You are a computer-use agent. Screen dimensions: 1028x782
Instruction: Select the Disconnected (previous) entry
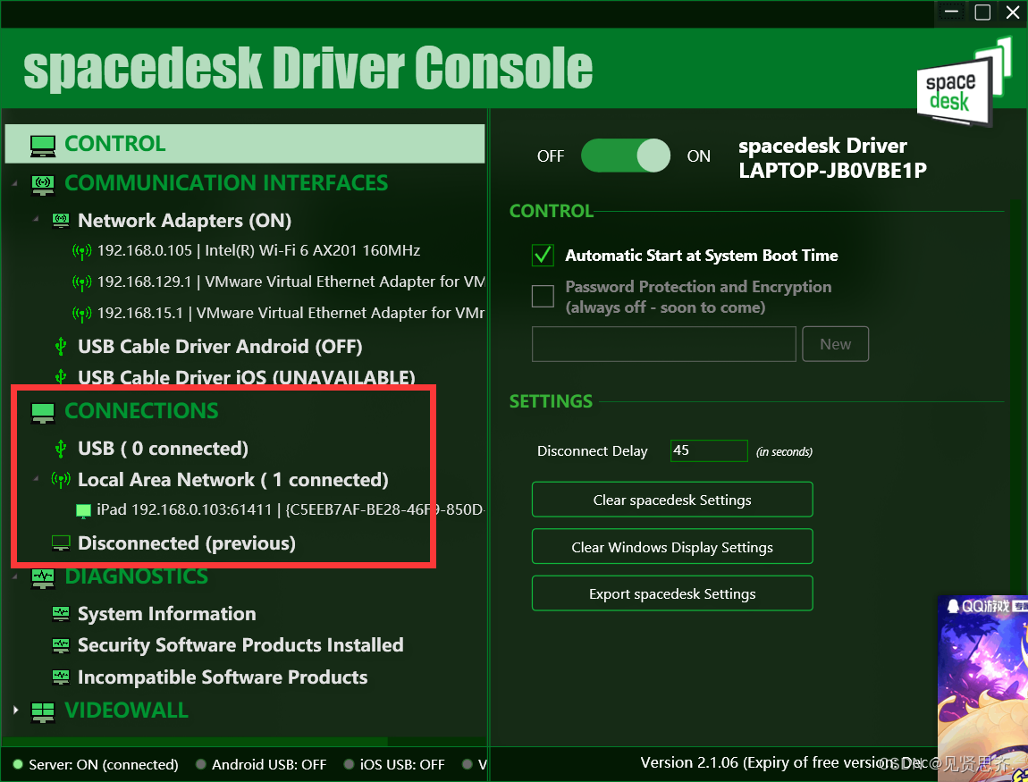(186, 543)
